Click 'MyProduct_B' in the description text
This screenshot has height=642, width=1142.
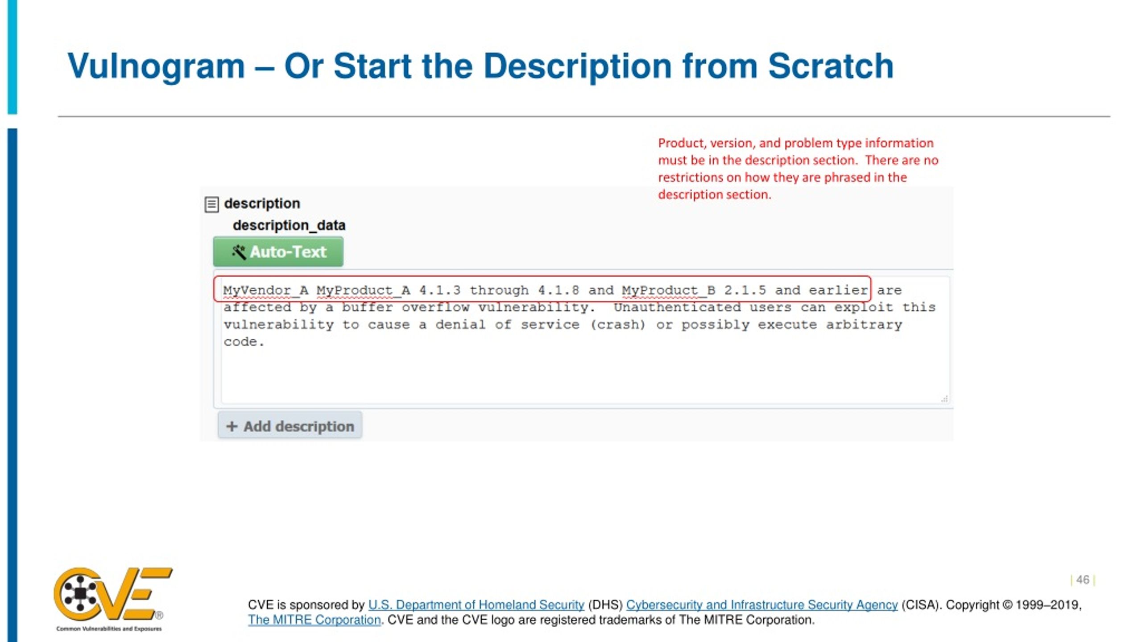(669, 290)
